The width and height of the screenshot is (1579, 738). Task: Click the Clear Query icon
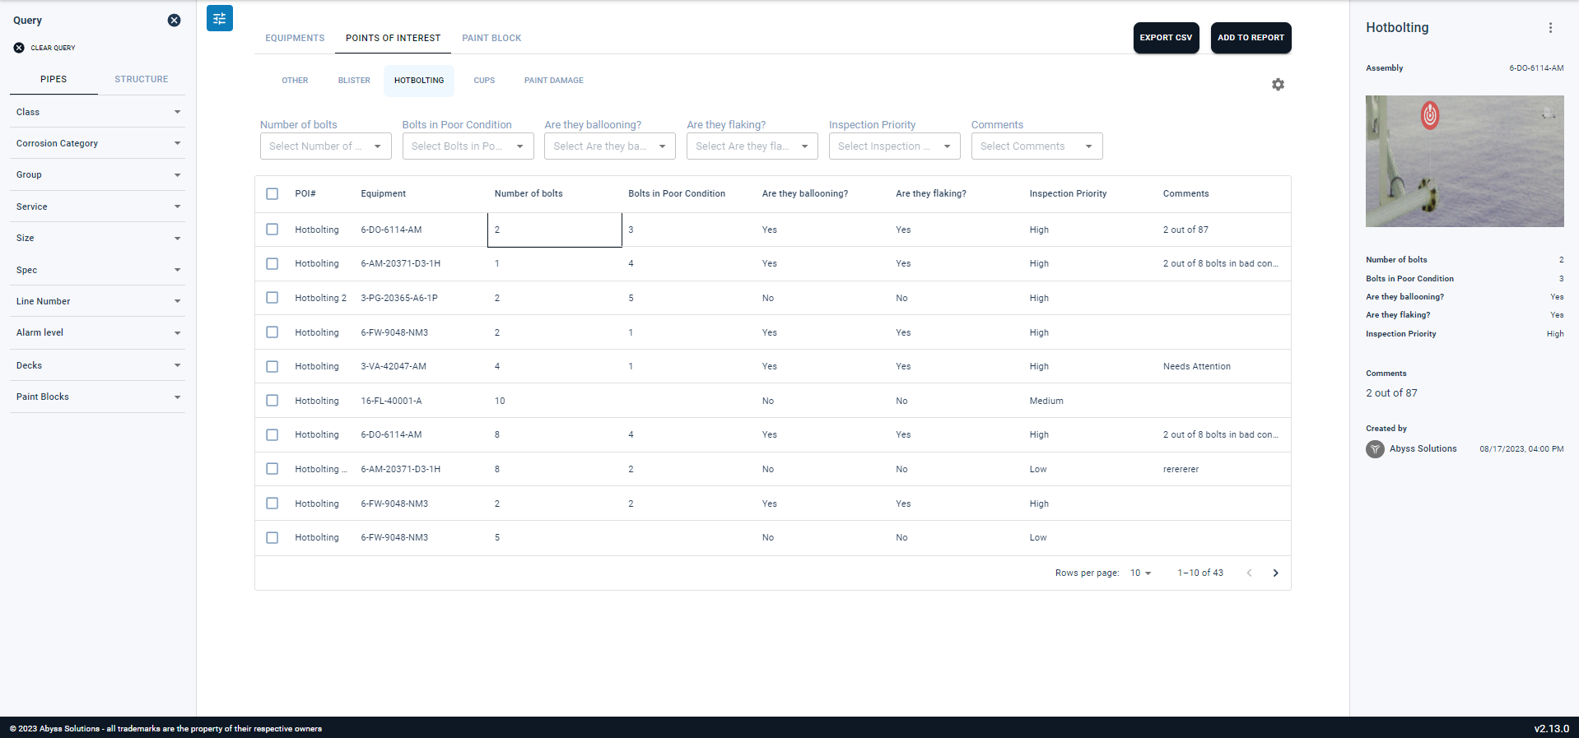tap(19, 48)
